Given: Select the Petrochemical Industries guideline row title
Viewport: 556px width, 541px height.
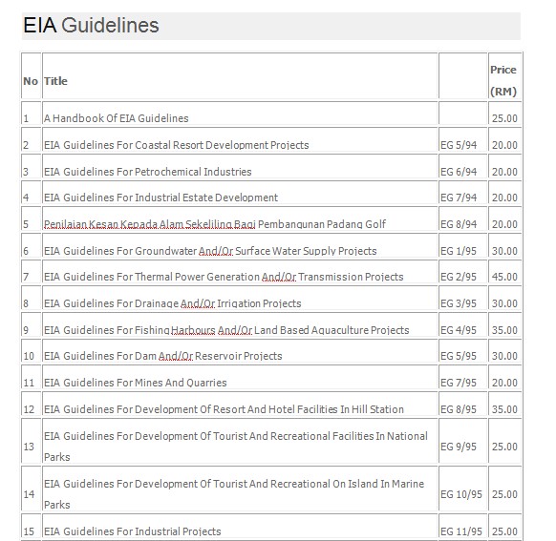Looking at the screenshot, I should coord(147,172).
